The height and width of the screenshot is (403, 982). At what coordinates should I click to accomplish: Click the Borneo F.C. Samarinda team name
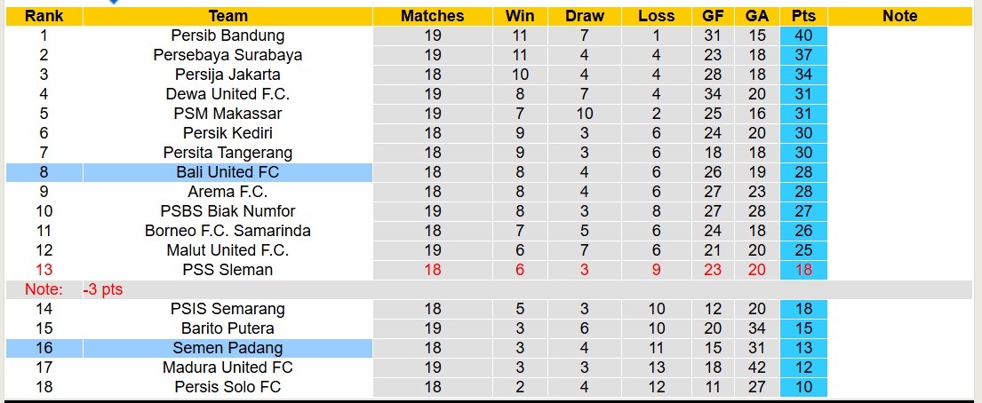[x=228, y=231]
